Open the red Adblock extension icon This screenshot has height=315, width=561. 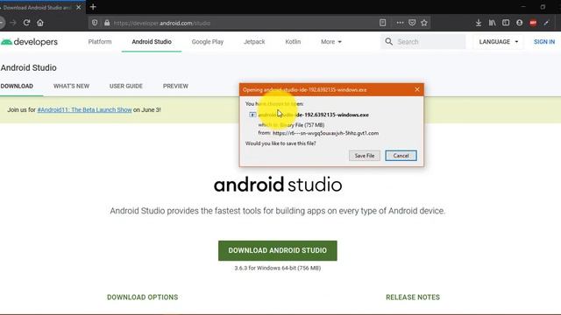point(533,23)
